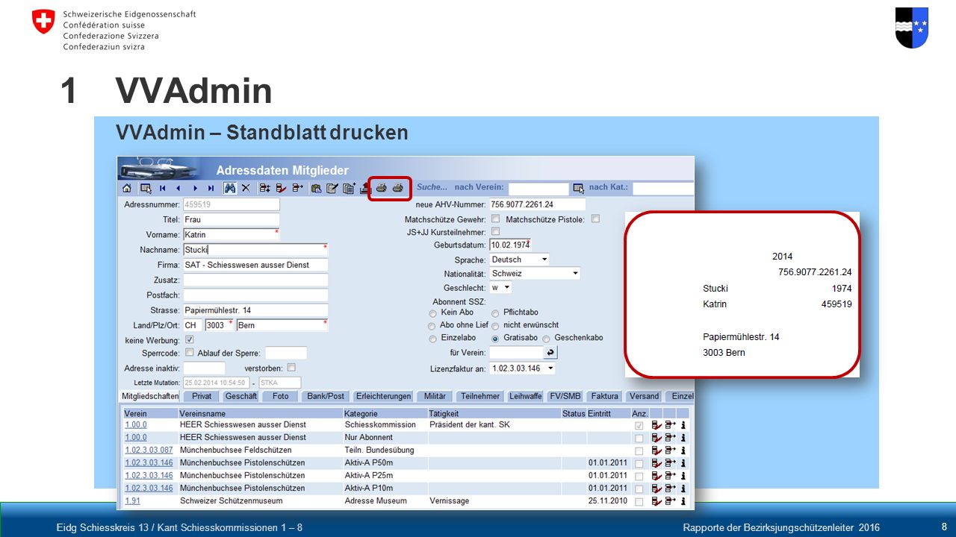This screenshot has width=956, height=537.
Task: Jump to the last record arrow
Action: [211, 188]
